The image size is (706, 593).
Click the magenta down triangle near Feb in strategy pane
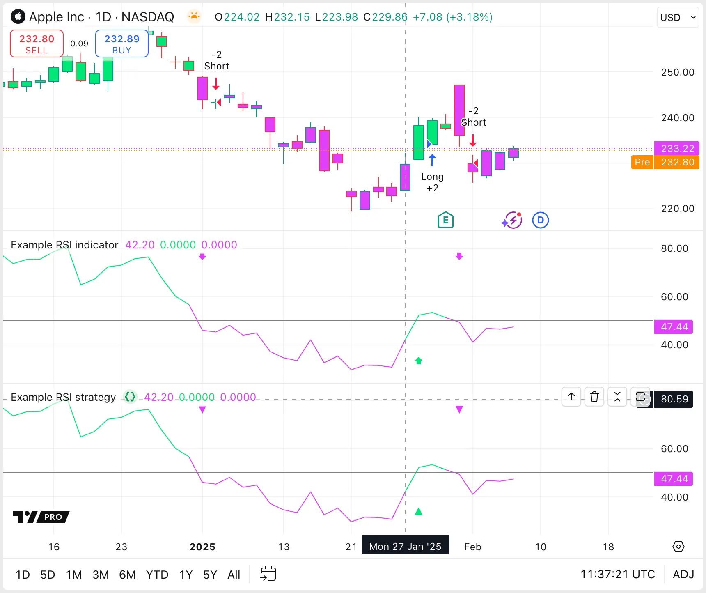[x=459, y=409]
